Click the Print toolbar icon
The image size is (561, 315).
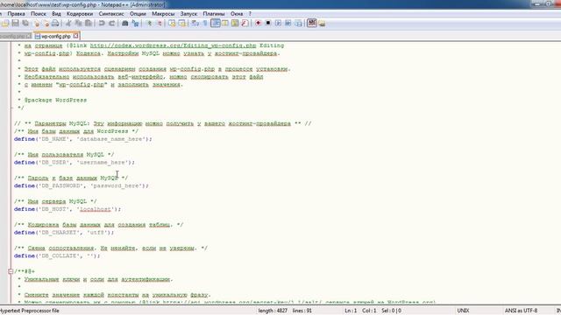coord(55,24)
